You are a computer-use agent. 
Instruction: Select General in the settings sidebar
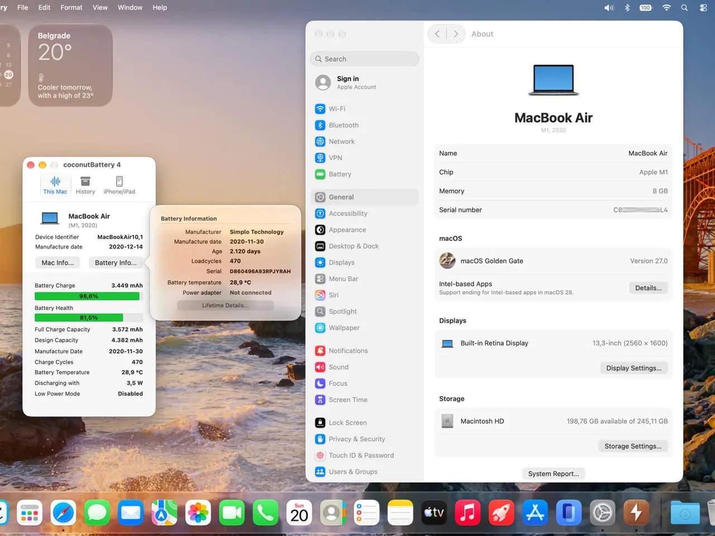point(365,197)
